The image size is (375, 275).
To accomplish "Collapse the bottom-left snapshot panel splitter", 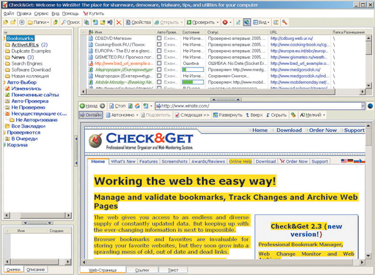I will coord(37,223).
